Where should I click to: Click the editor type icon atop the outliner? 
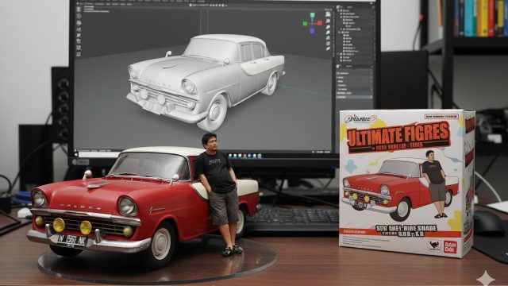coord(339,7)
